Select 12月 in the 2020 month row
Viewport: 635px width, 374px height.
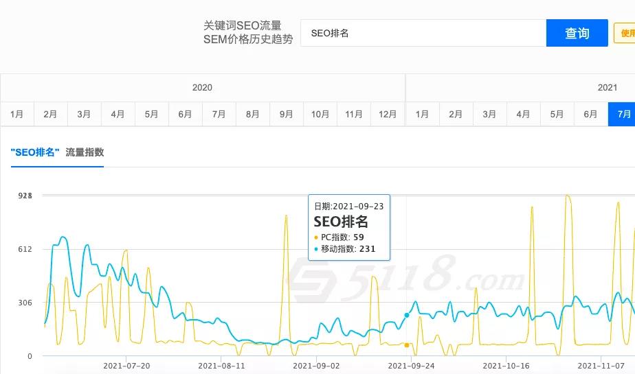[388, 114]
